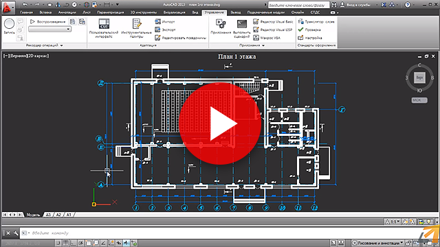Click the Run Script icon

click(242, 24)
